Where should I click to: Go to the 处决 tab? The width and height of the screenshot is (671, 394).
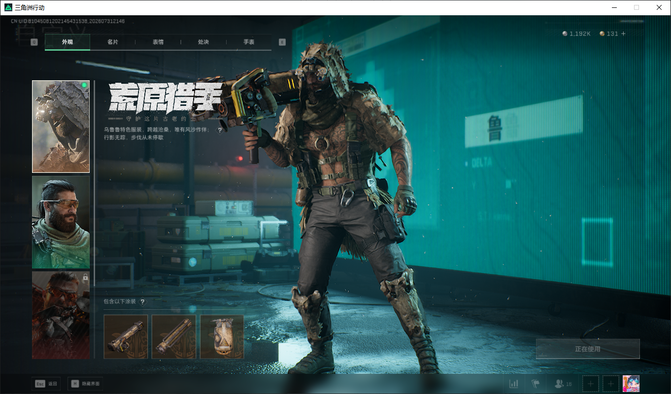tap(203, 42)
